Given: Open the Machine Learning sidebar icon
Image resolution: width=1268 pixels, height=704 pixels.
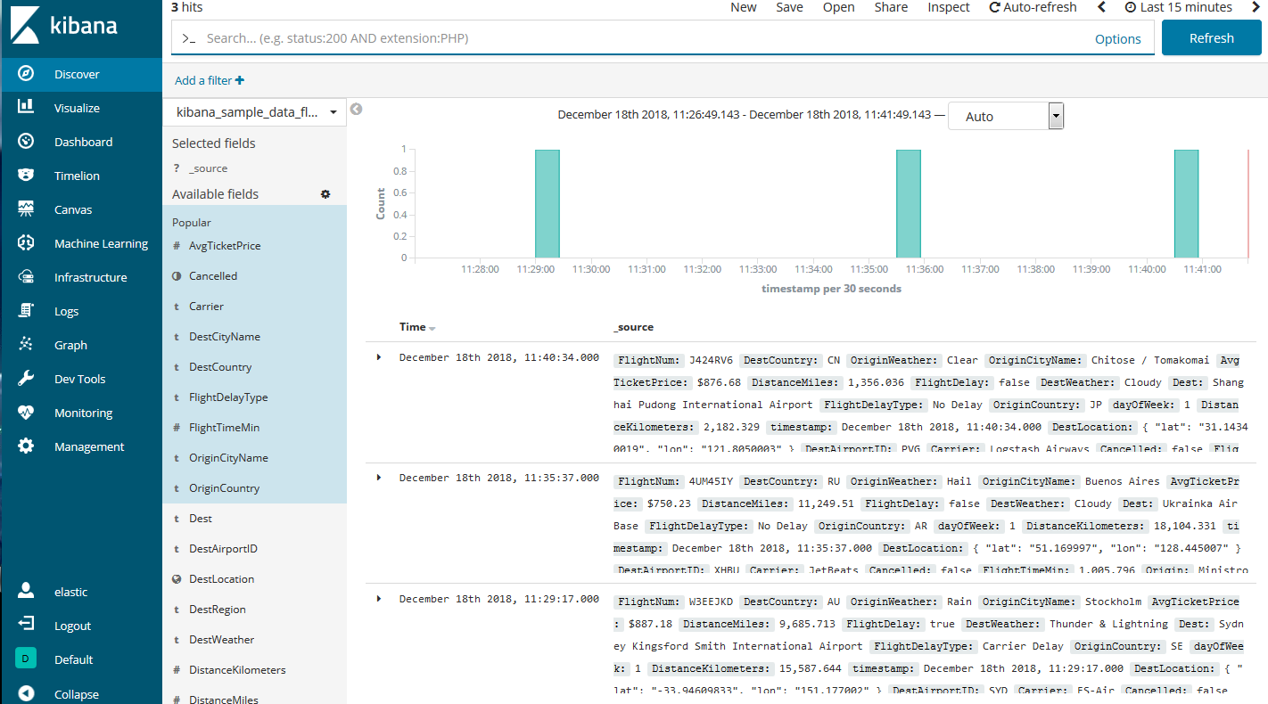Looking at the screenshot, I should (x=26, y=243).
